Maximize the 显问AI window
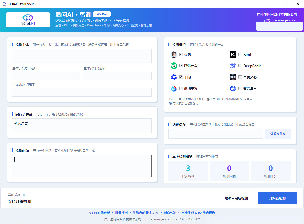The image size is (304, 224). 286,4
